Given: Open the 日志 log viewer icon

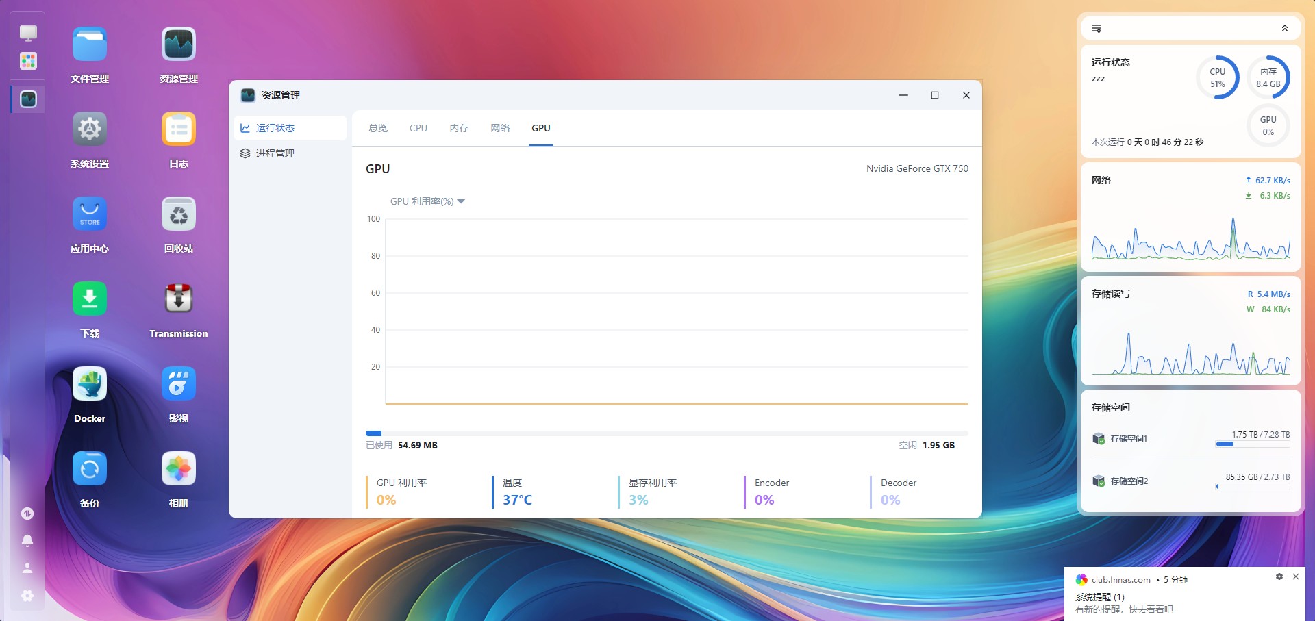Looking at the screenshot, I should pos(179,129).
